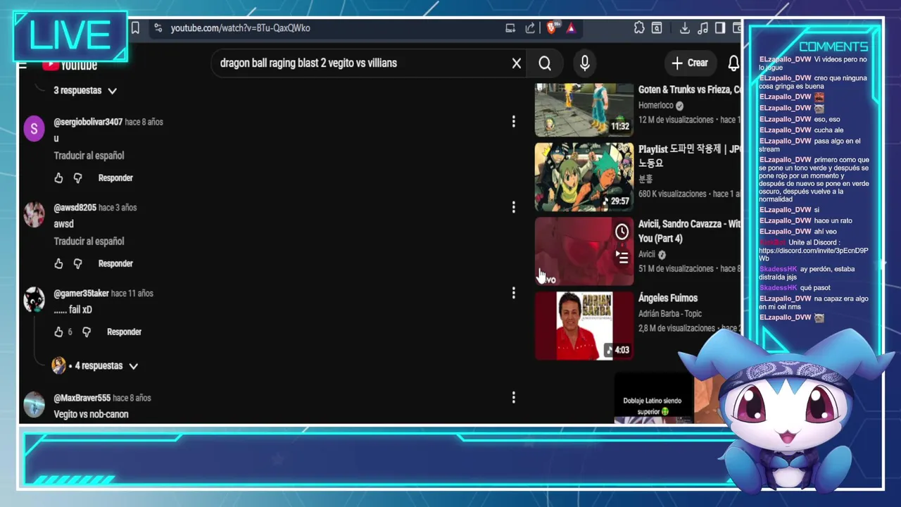Click the Crear button
Image resolution: width=901 pixels, height=507 pixels.
pyautogui.click(x=690, y=63)
